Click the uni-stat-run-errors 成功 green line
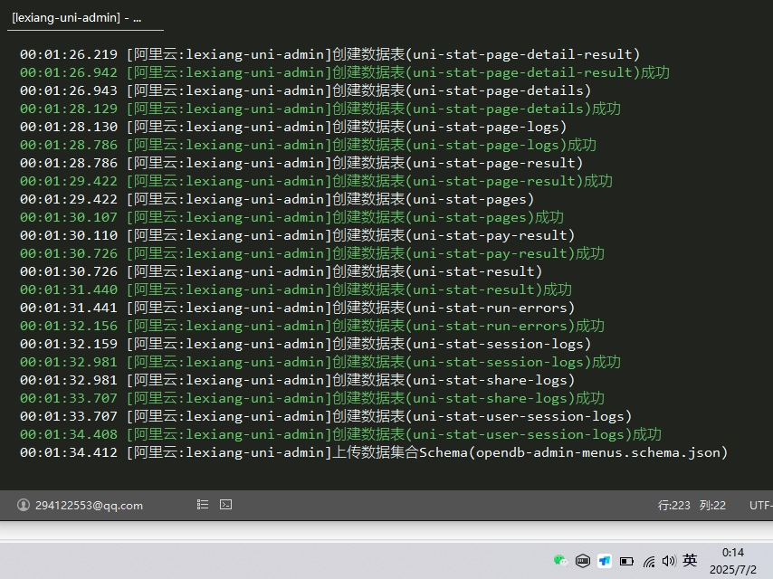Image resolution: width=773 pixels, height=579 pixels. (x=312, y=326)
